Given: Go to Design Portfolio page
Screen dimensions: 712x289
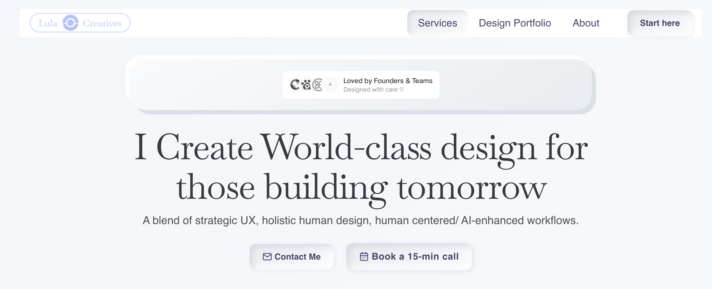Looking at the screenshot, I should pos(515,23).
